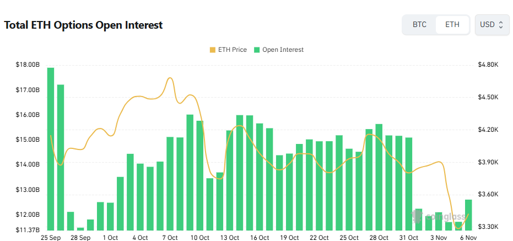Click the USD dropdown arrows
This screenshot has width=513, height=241.
coord(501,25)
